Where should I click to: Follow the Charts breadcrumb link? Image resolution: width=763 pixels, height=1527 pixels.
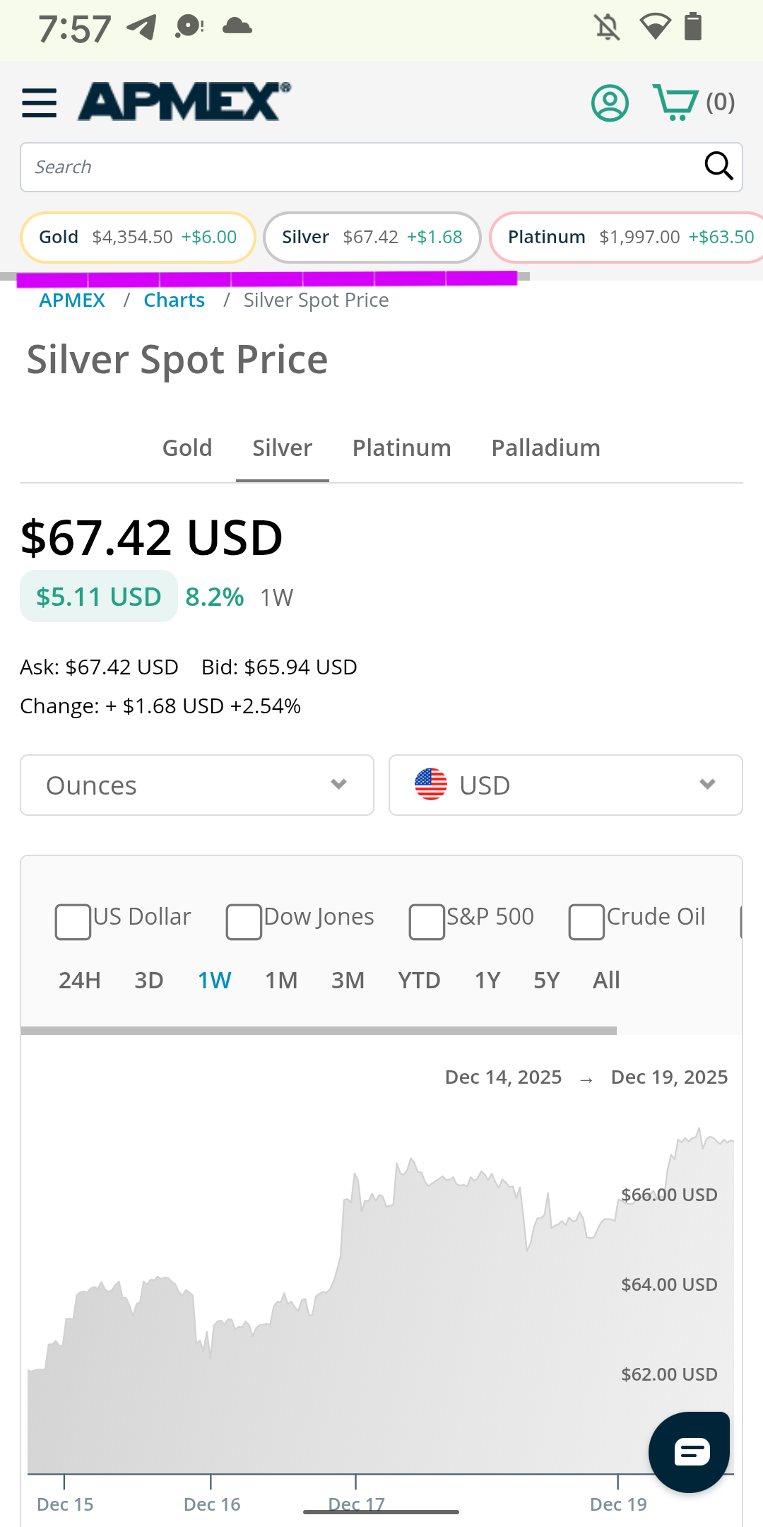pyautogui.click(x=174, y=300)
